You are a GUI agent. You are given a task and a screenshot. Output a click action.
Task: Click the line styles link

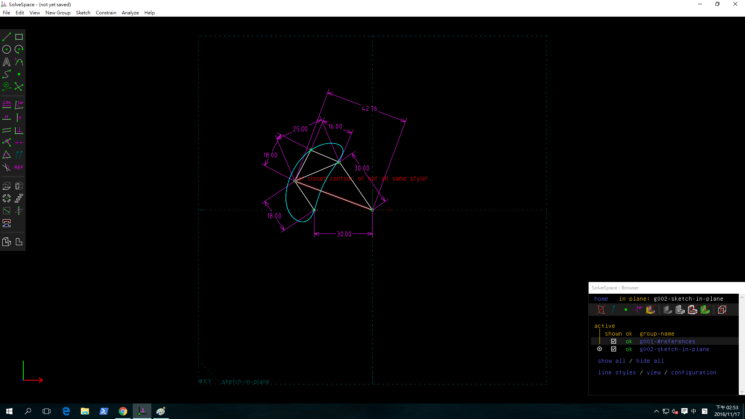click(x=617, y=372)
